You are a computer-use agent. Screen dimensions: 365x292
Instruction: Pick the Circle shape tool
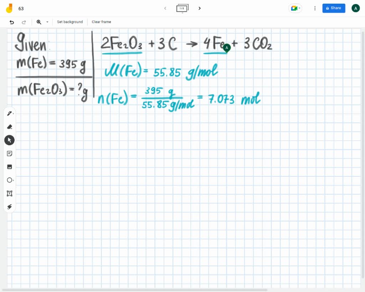9,180
